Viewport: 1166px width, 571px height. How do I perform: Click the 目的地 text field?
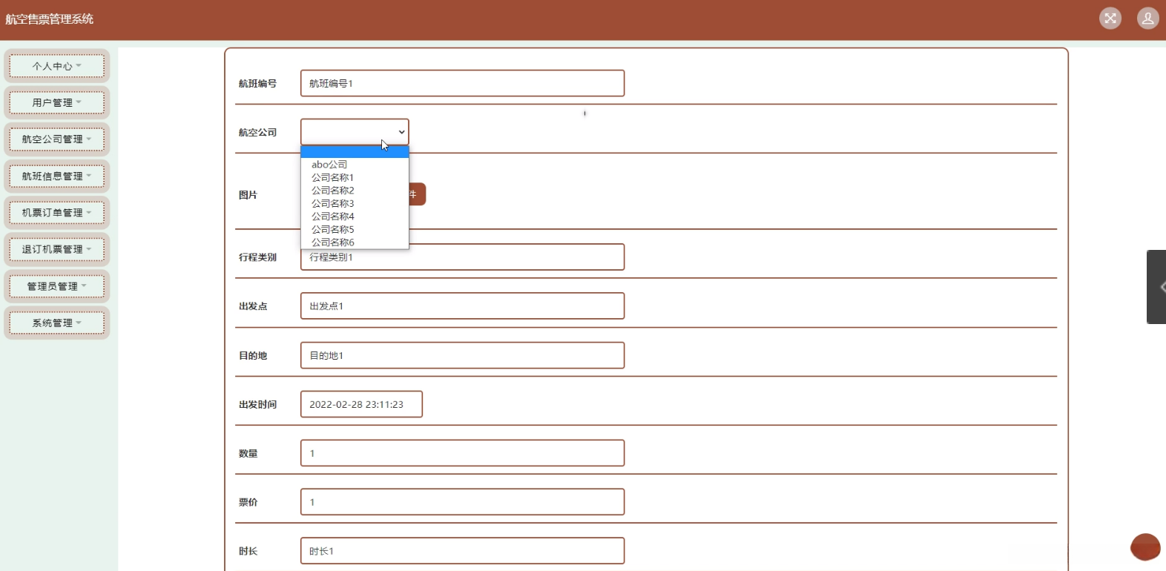tap(462, 355)
